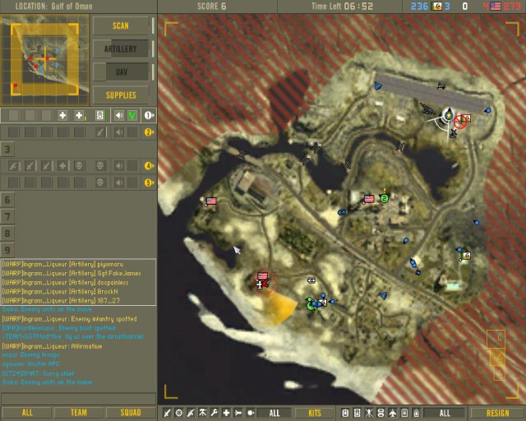Click the MEC flag at the eastern control point
The height and width of the screenshot is (421, 526).
pos(466,256)
